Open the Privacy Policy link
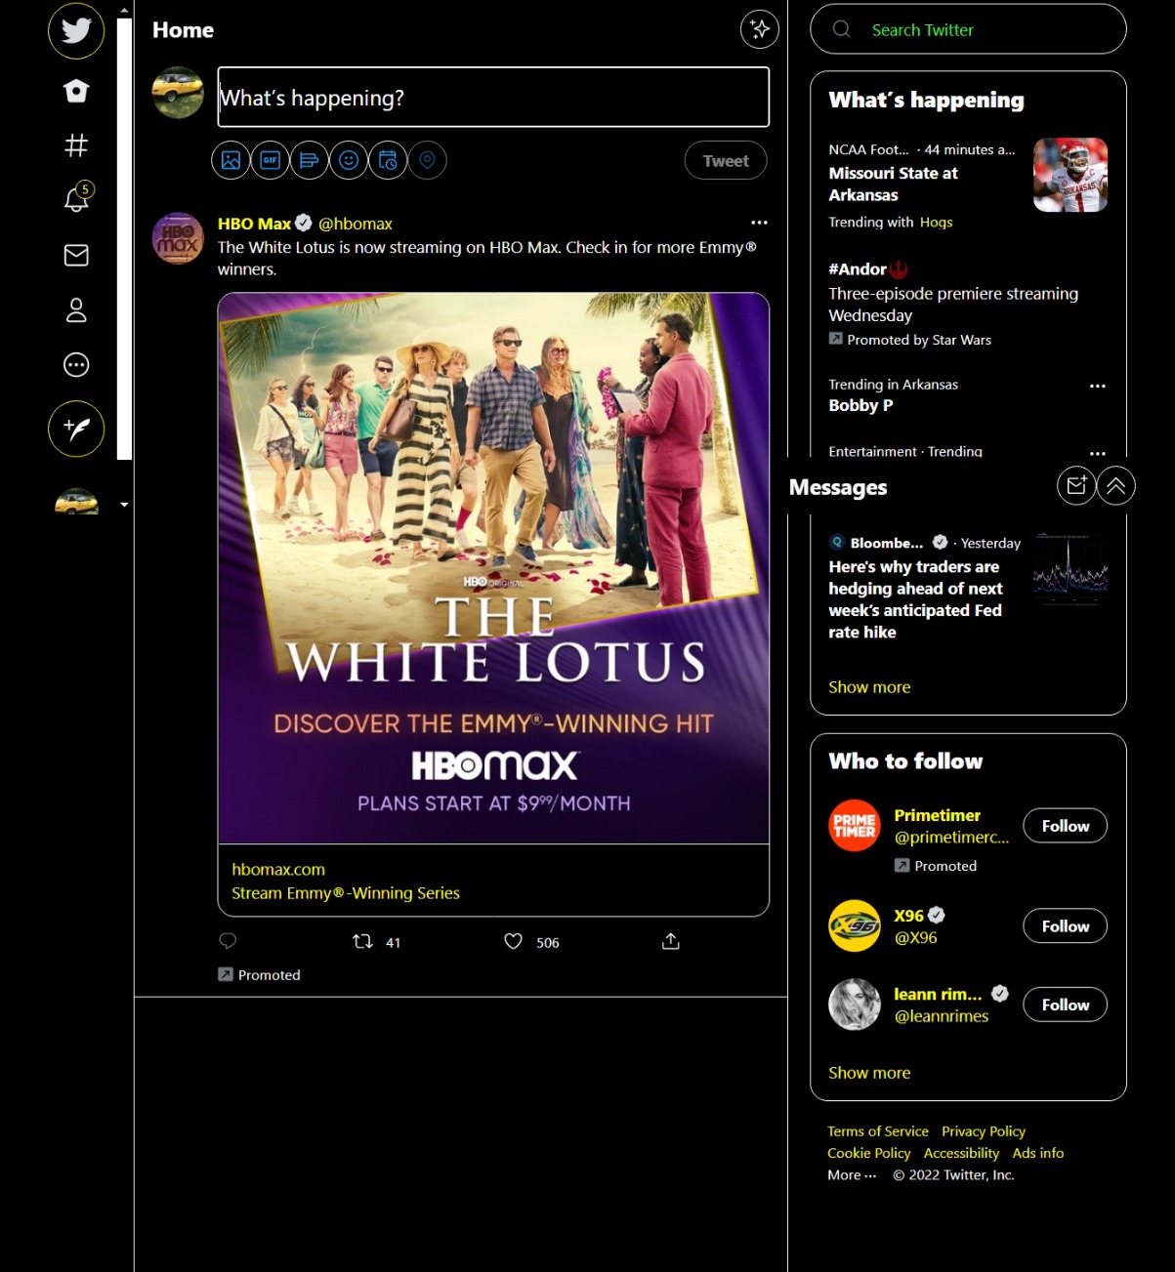1175x1272 pixels. 983,1131
